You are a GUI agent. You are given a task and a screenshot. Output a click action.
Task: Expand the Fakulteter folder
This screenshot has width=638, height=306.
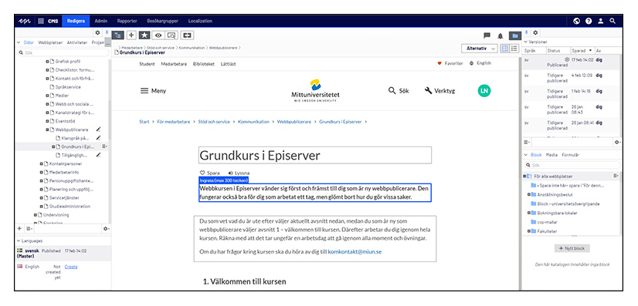point(529,231)
